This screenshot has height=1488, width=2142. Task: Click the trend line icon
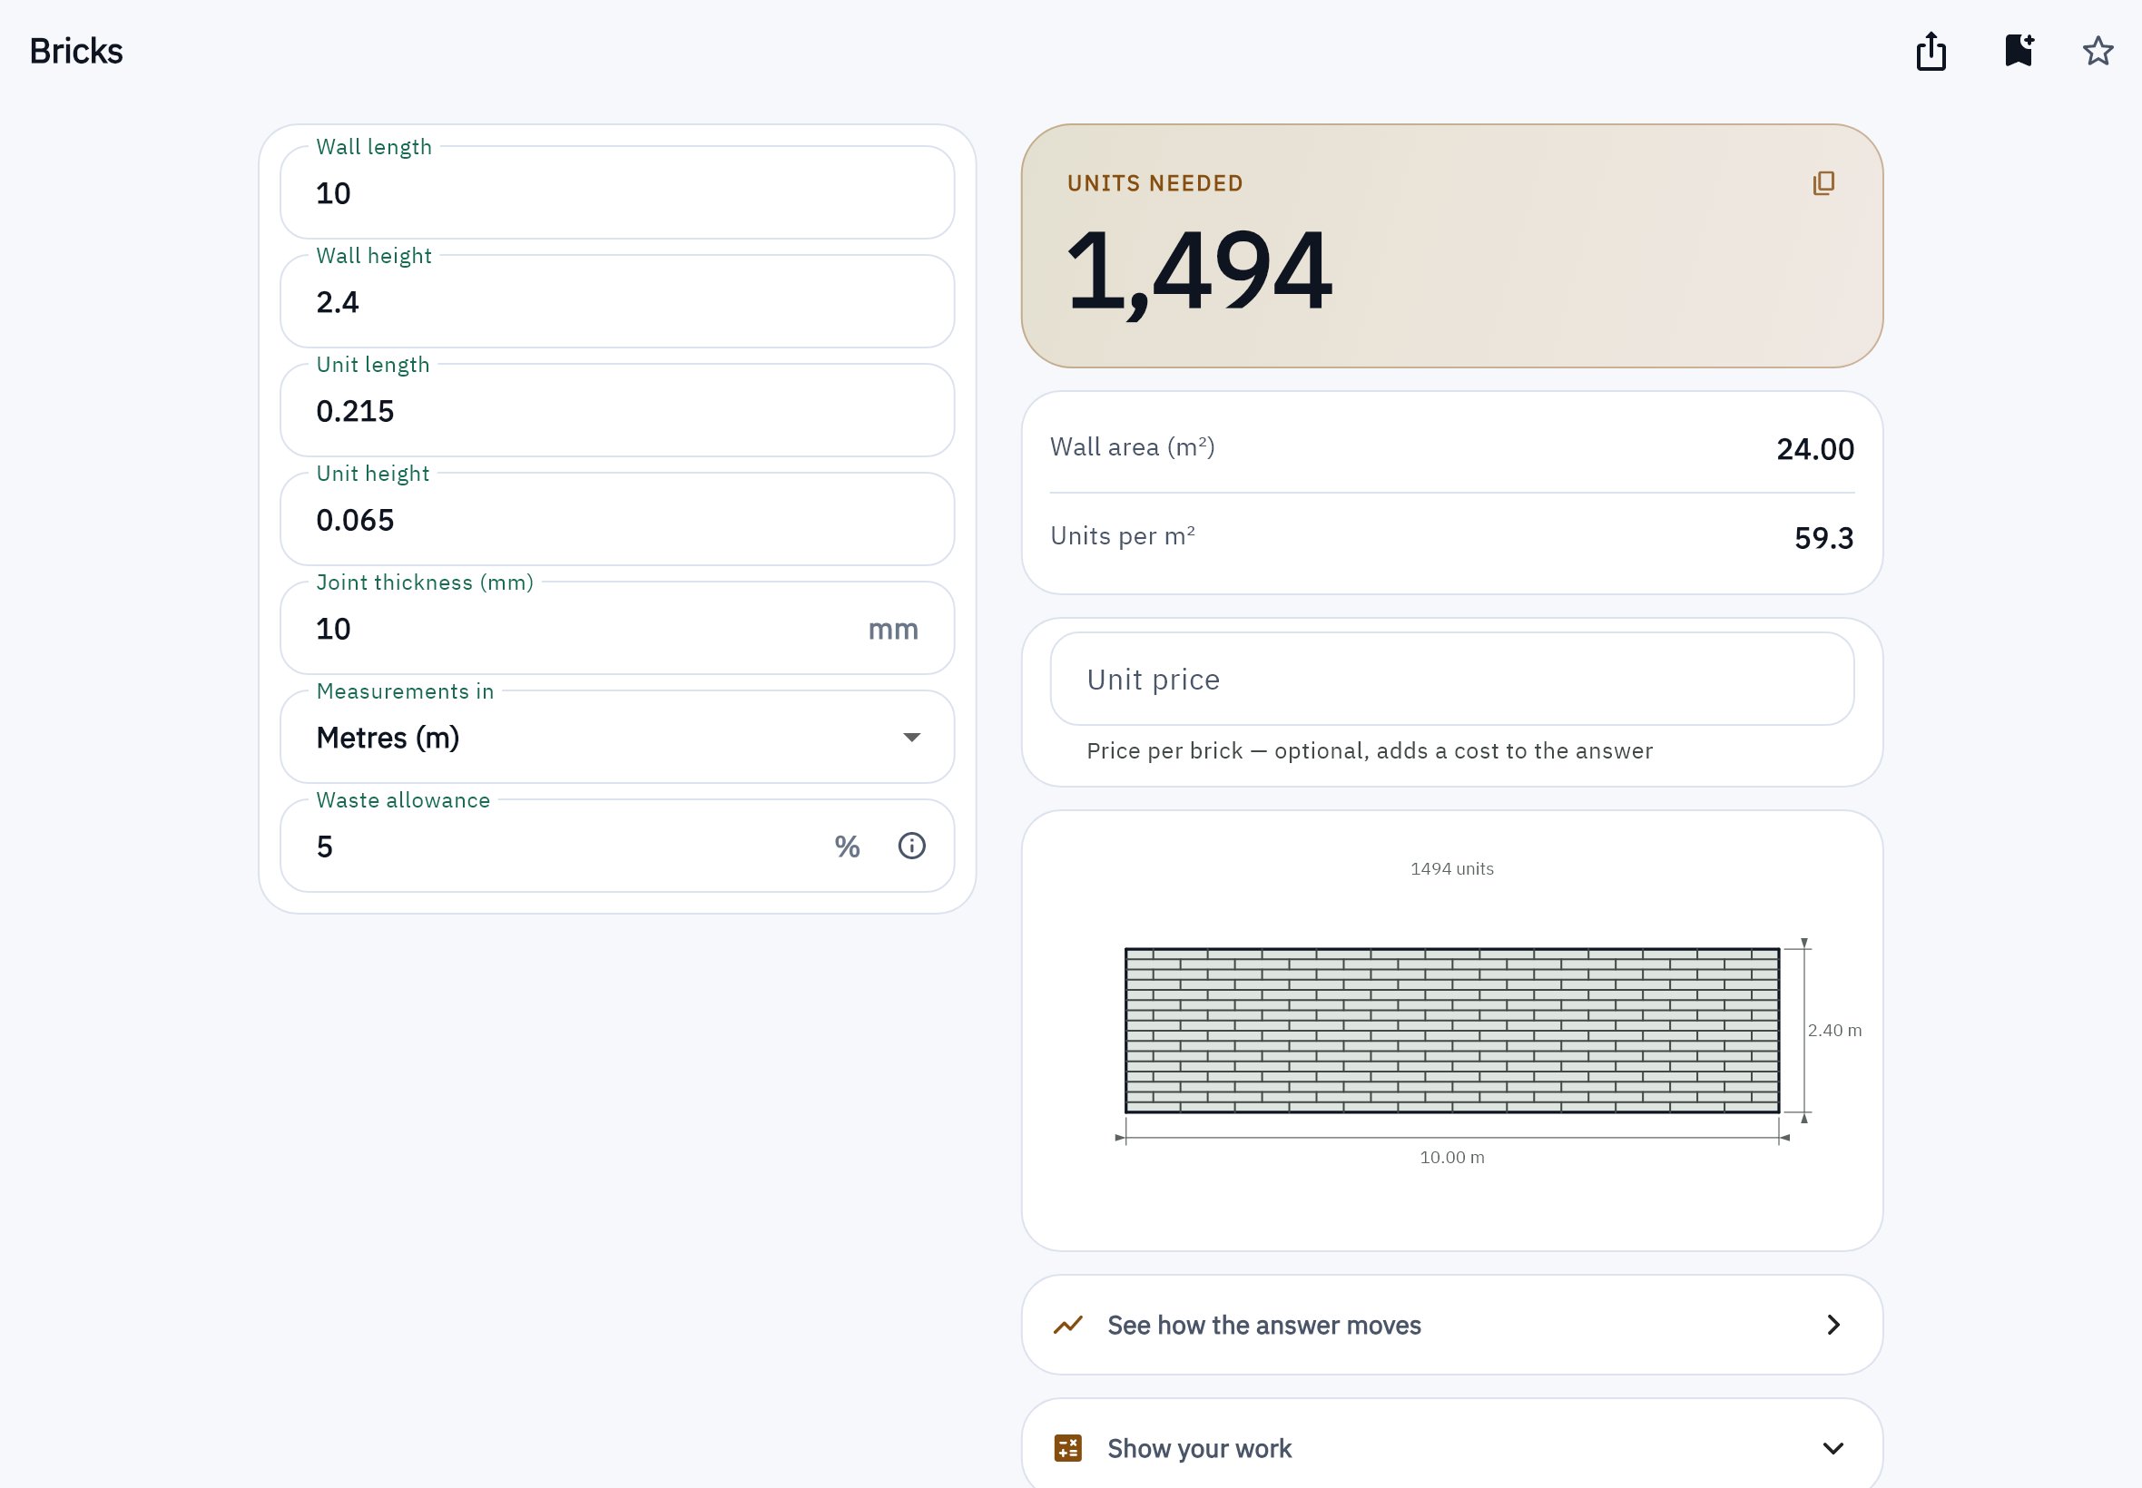pos(1067,1325)
